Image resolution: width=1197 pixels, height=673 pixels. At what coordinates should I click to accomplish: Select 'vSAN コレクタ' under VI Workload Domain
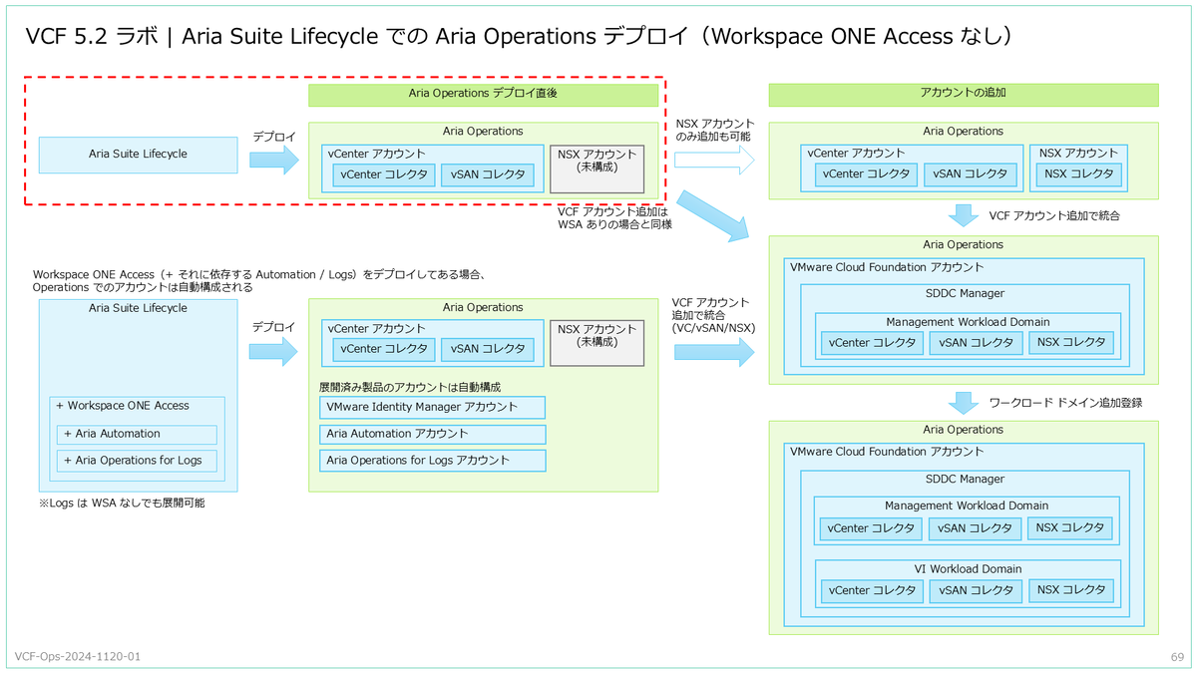tap(975, 589)
